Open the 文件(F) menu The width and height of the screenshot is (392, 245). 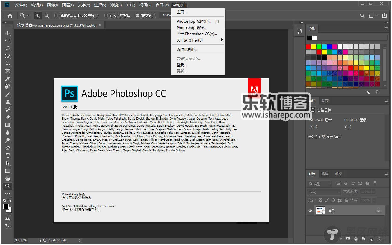[x=21, y=5]
